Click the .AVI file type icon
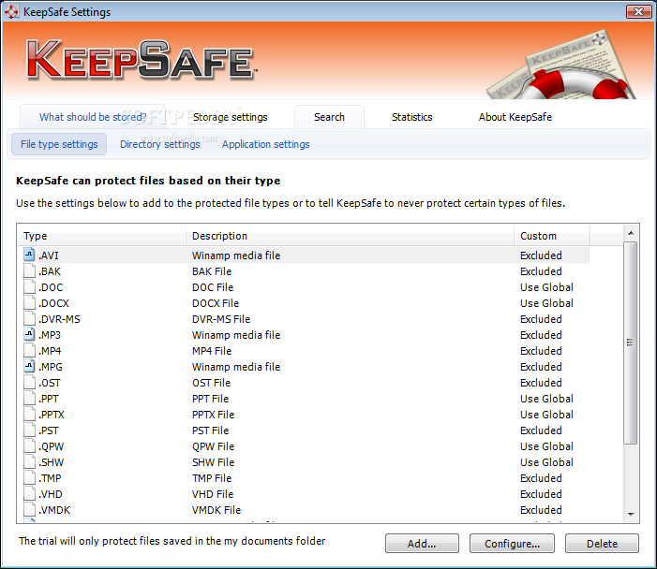Image resolution: width=657 pixels, height=569 pixels. point(29,255)
